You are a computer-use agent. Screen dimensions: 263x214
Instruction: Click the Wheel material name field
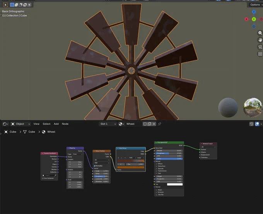134,124
